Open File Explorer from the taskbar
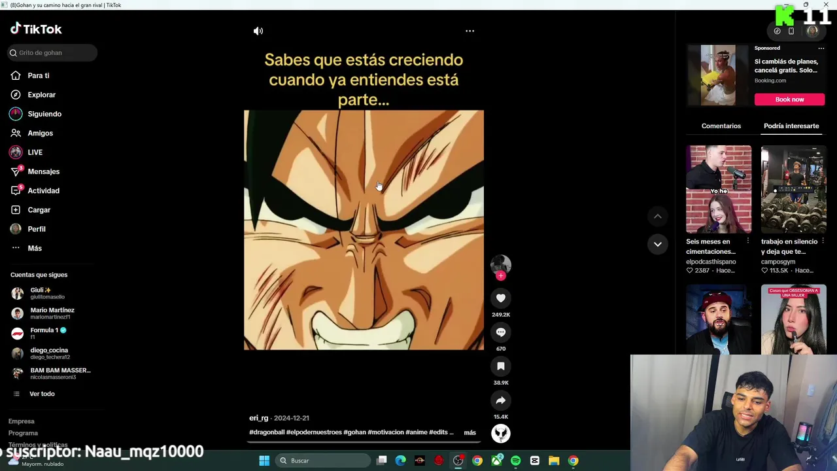Image resolution: width=837 pixels, height=471 pixels. [x=554, y=461]
